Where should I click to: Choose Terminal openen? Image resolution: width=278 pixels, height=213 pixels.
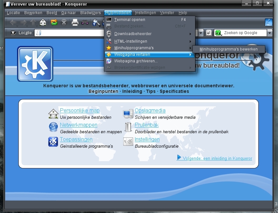149,20
